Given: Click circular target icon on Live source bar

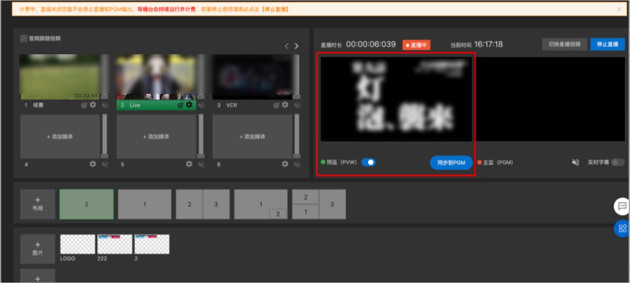Looking at the screenshot, I should (x=181, y=105).
